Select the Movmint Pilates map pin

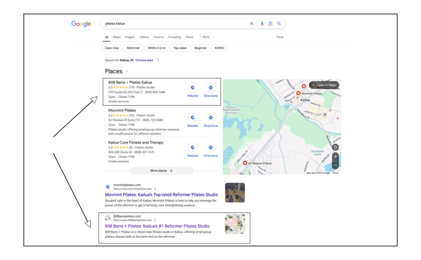[298, 93]
